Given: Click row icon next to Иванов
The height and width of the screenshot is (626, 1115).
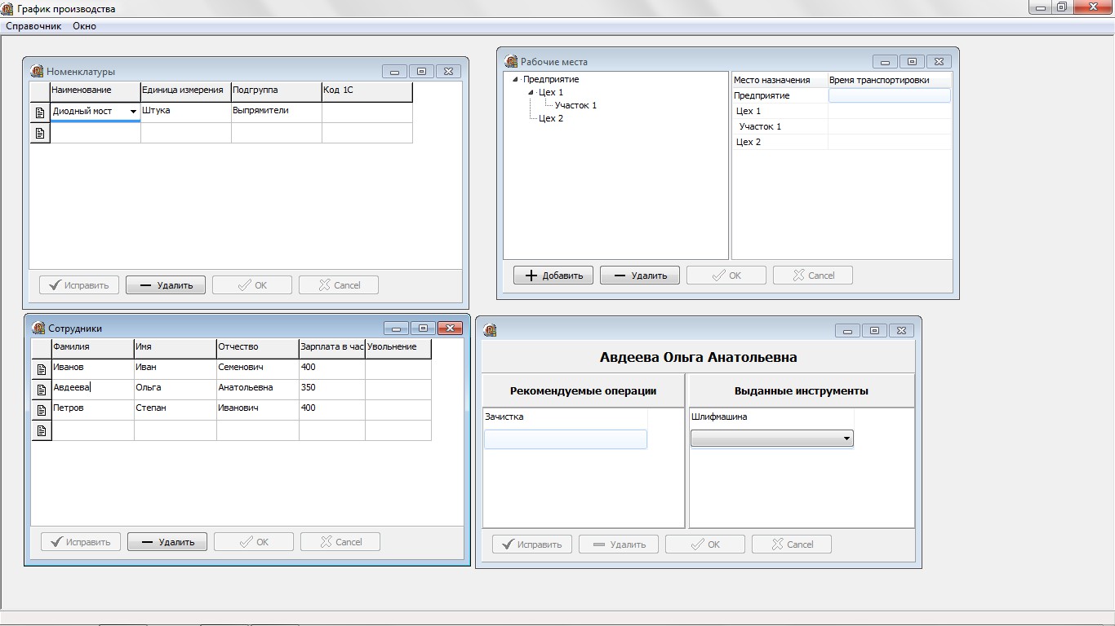Looking at the screenshot, I should (x=42, y=369).
